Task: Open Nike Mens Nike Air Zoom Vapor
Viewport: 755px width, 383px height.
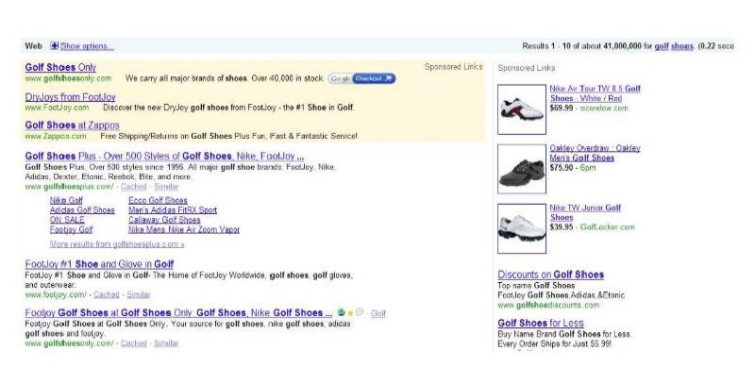Action: pos(184,229)
